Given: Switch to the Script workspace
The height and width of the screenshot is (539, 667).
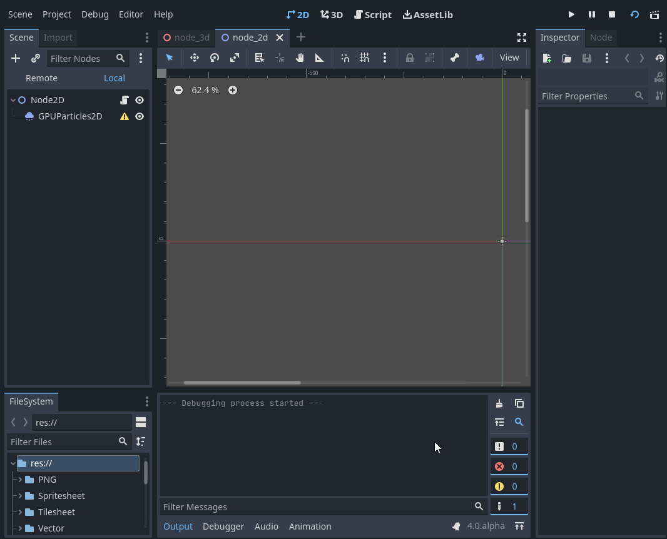Looking at the screenshot, I should 373,14.
